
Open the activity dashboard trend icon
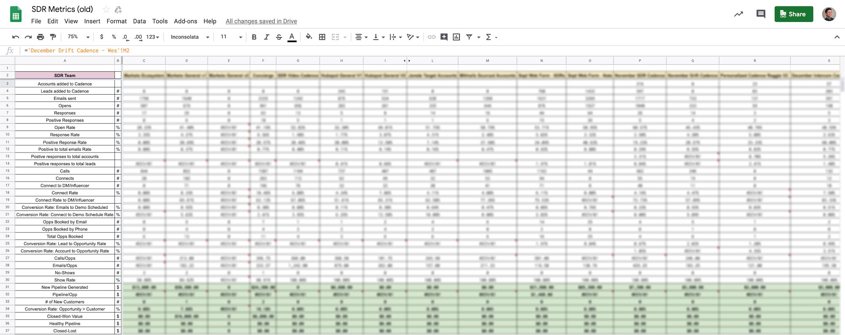pyautogui.click(x=739, y=14)
